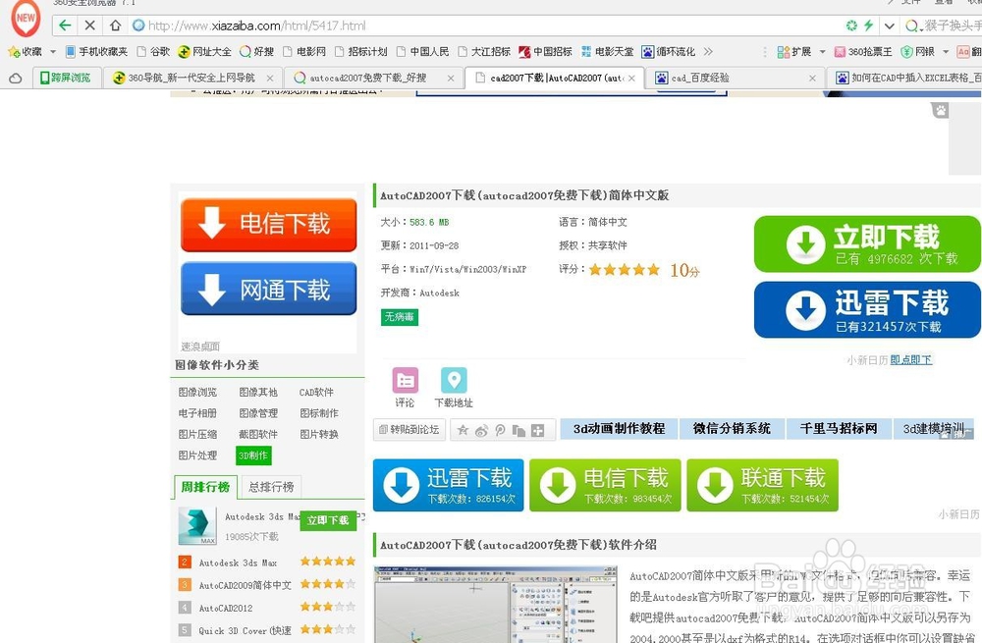Close the 360导航 tab
This screenshot has height=643, width=982.
click(270, 79)
